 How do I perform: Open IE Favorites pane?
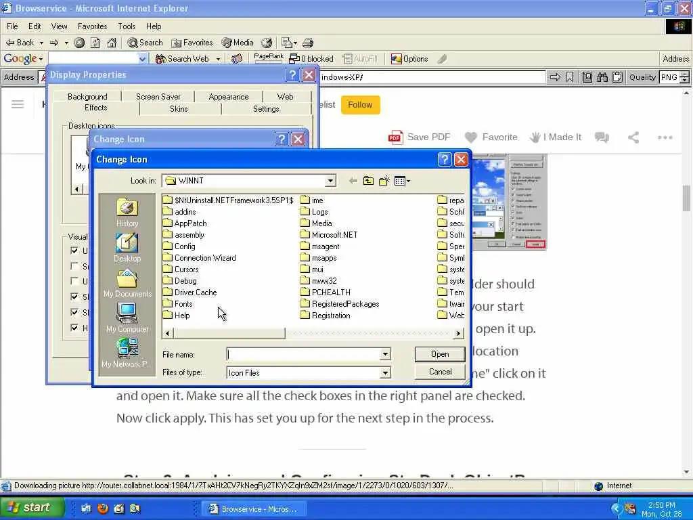coord(192,43)
